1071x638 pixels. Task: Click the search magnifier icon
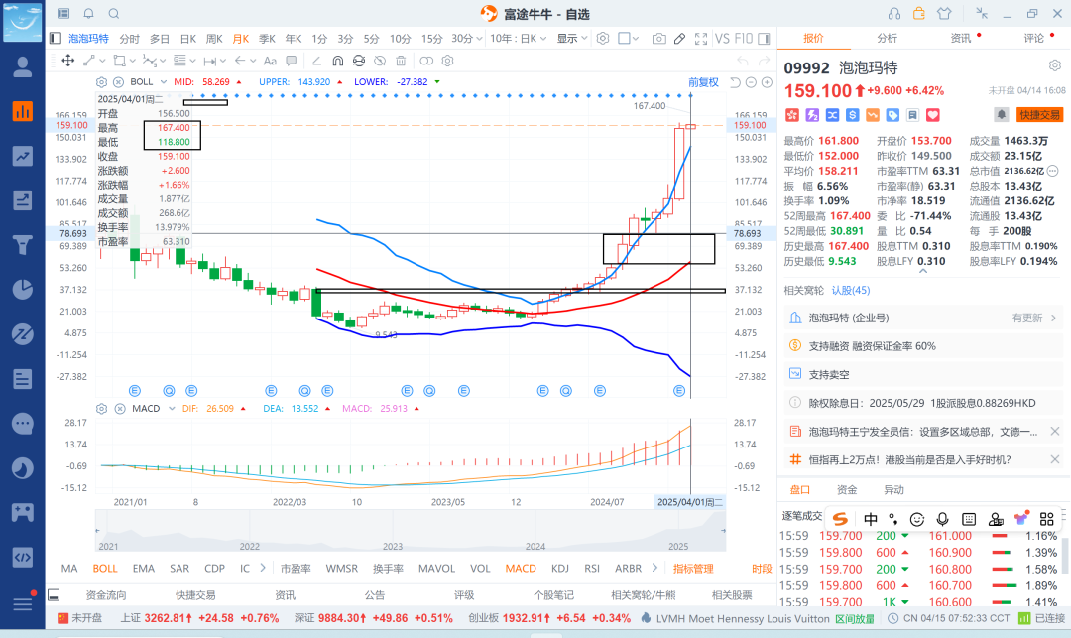(114, 14)
